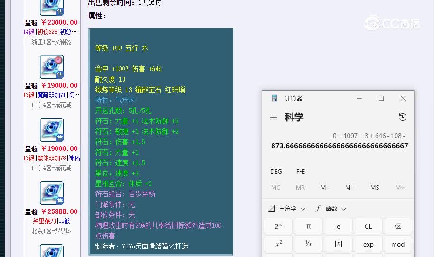Open the memory list M dropdown
The image size is (434, 257).
click(400, 188)
